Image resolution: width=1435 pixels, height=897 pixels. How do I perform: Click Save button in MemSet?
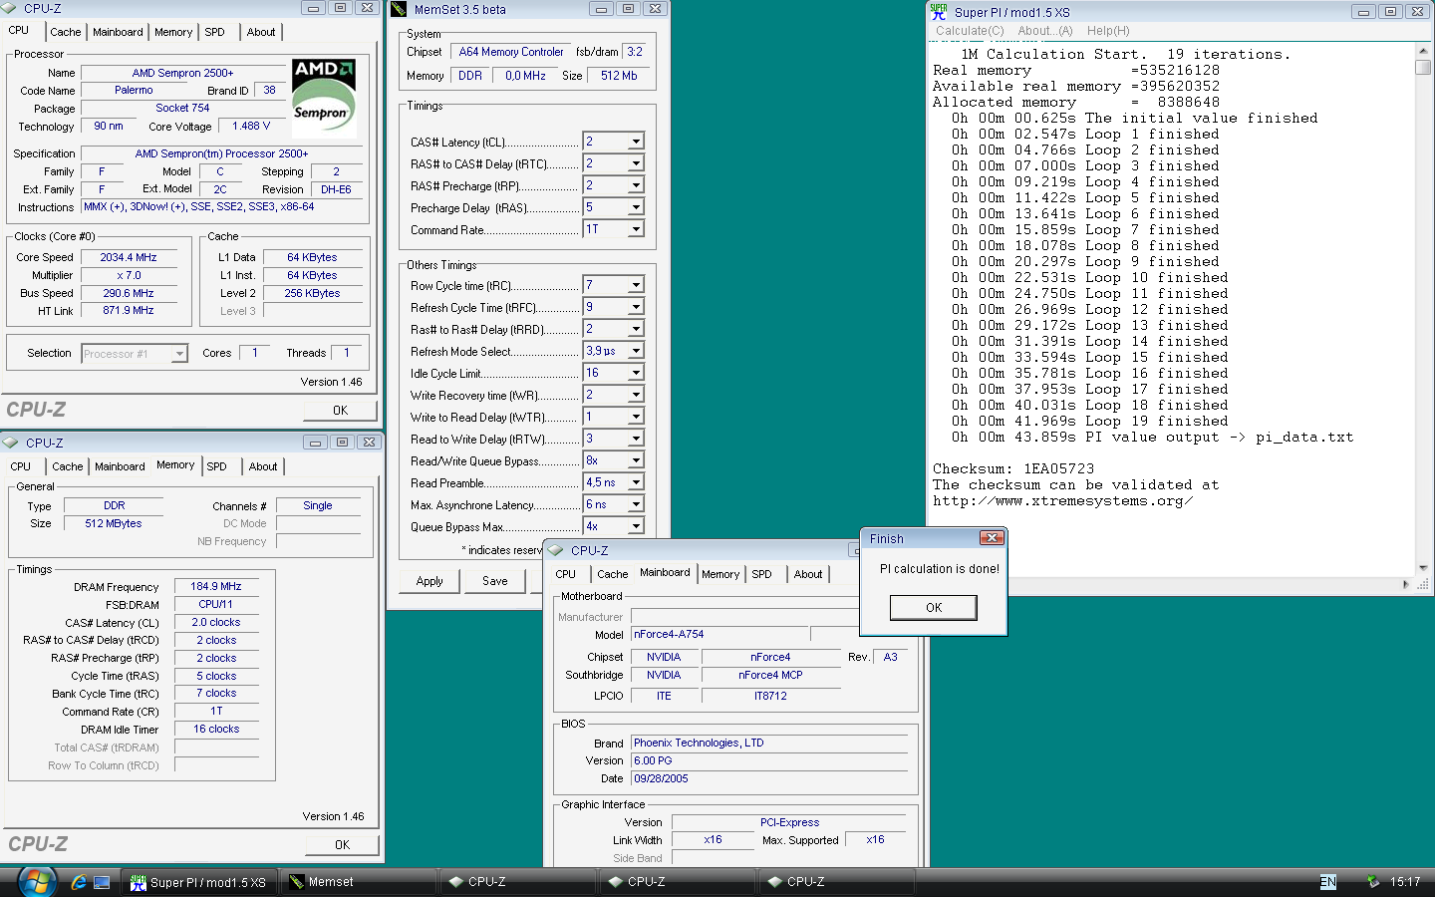coord(494,581)
